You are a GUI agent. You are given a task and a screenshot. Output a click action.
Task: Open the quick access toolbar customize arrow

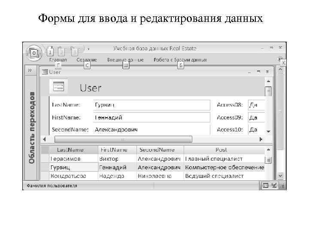[88, 49]
